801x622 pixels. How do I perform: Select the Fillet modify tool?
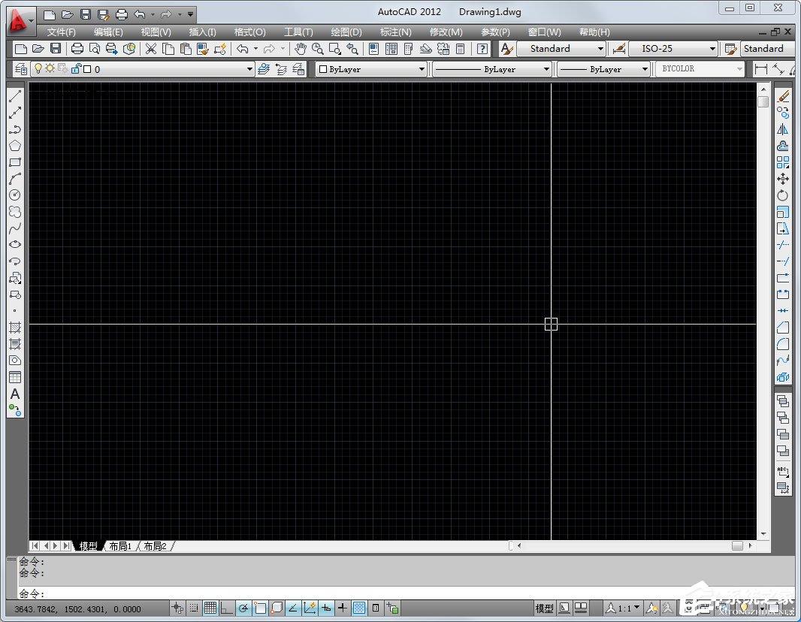pos(783,344)
